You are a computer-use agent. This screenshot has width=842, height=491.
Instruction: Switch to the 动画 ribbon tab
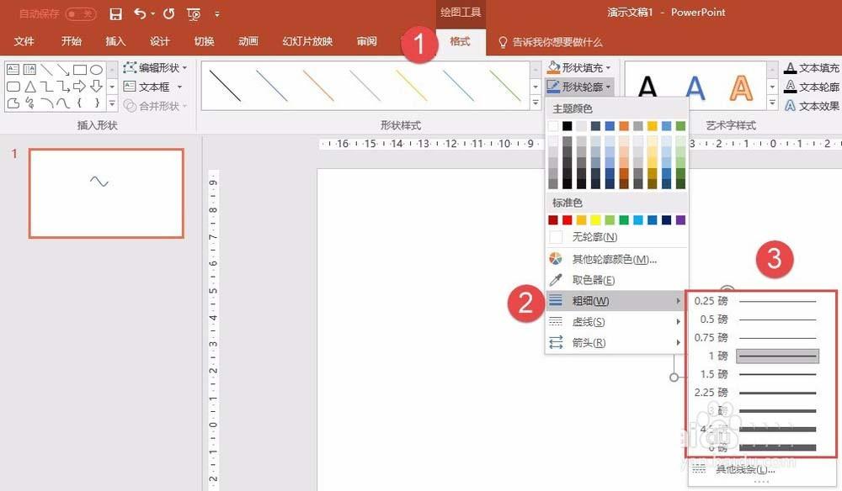248,41
